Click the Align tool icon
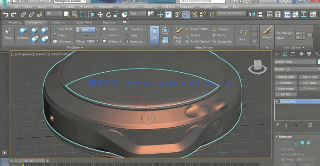This screenshot has width=320, height=166. coord(260,15)
